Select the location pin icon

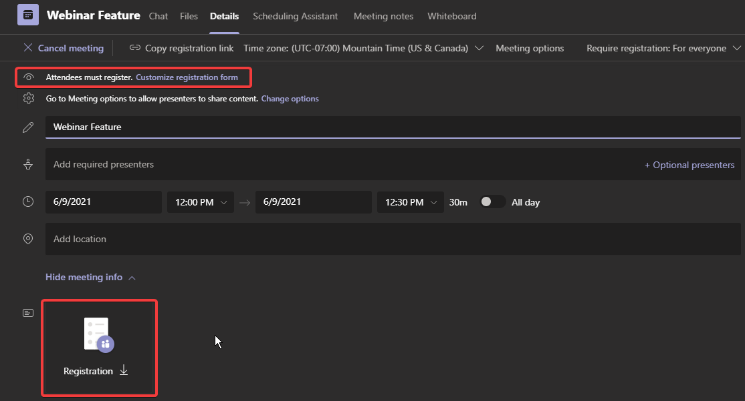27,238
